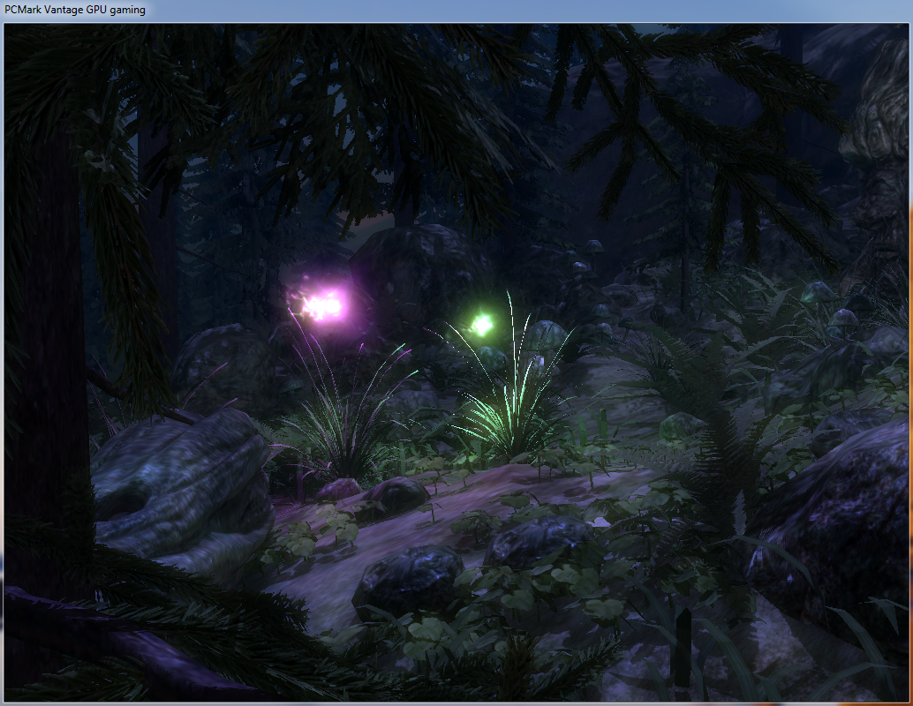
Task: Click the purple-lit grass tuft under pink orb
Action: click(344, 415)
